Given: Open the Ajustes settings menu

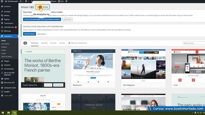Looking at the screenshot, I should pyautogui.click(x=6, y=79).
